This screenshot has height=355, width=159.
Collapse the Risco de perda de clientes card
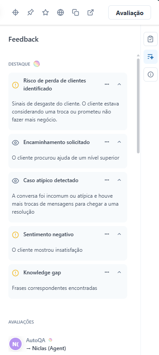point(119,84)
